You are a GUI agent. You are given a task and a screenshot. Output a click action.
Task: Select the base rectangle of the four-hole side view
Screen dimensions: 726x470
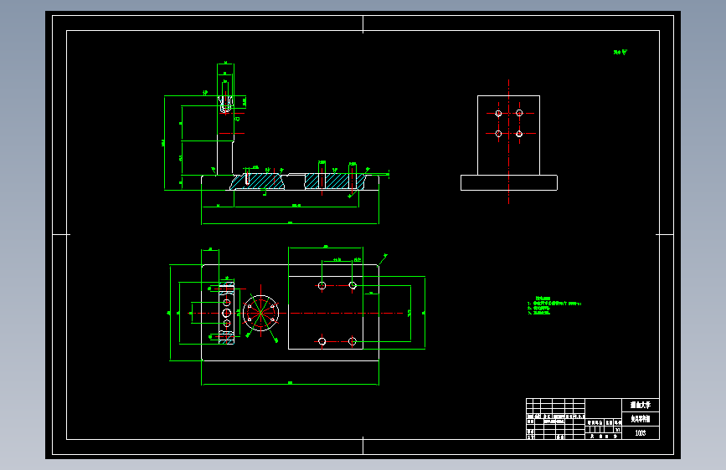(509, 182)
